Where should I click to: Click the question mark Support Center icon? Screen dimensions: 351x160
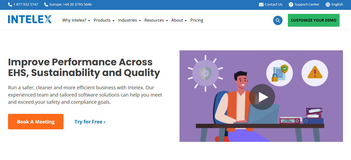[291, 5]
